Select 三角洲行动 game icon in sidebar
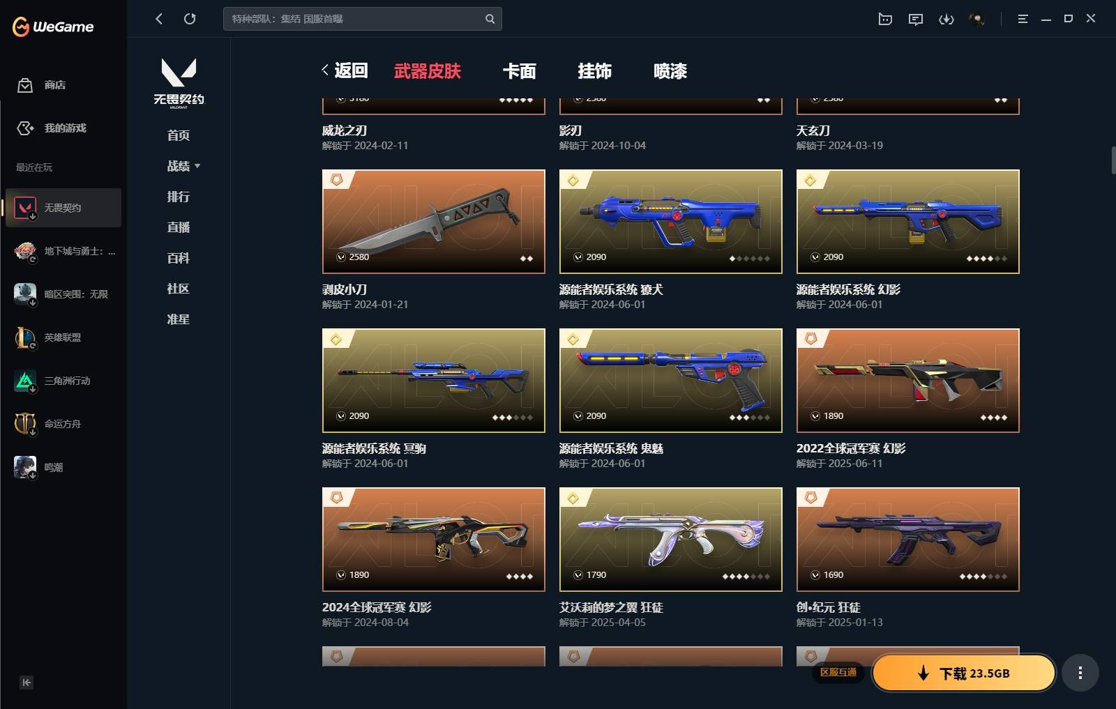 [25, 381]
